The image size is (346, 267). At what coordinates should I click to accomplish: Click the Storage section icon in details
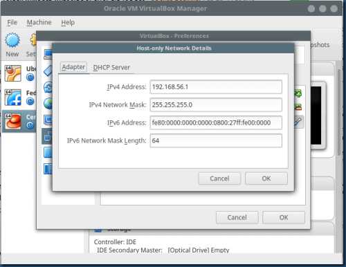[x=98, y=230]
